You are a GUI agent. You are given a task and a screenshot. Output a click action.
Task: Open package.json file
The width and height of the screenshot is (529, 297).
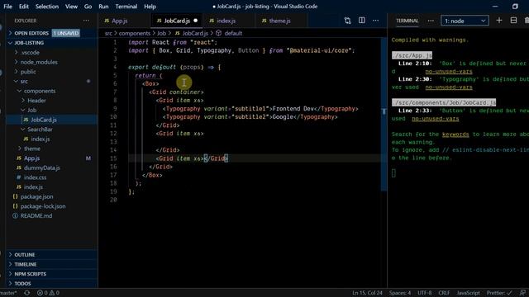click(x=36, y=196)
